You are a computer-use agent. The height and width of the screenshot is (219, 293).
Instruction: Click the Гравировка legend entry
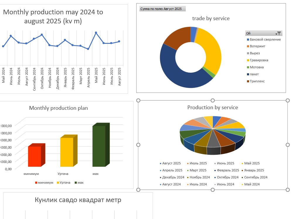[x=258, y=60]
